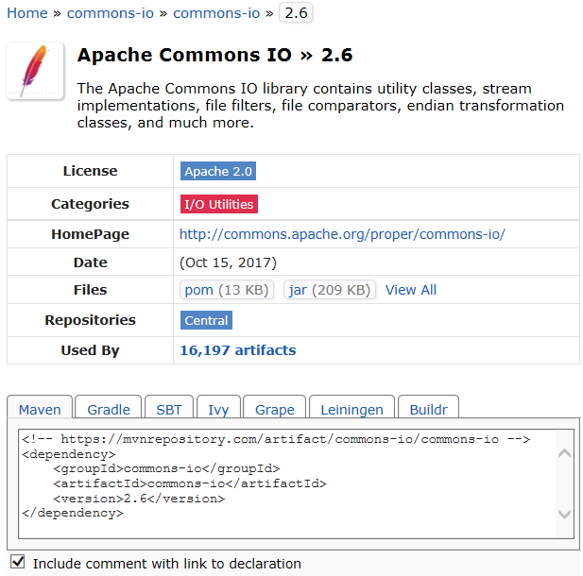Screen dimensions: 583x576
Task: Open the I/O Utilities category tag
Action: click(x=219, y=204)
